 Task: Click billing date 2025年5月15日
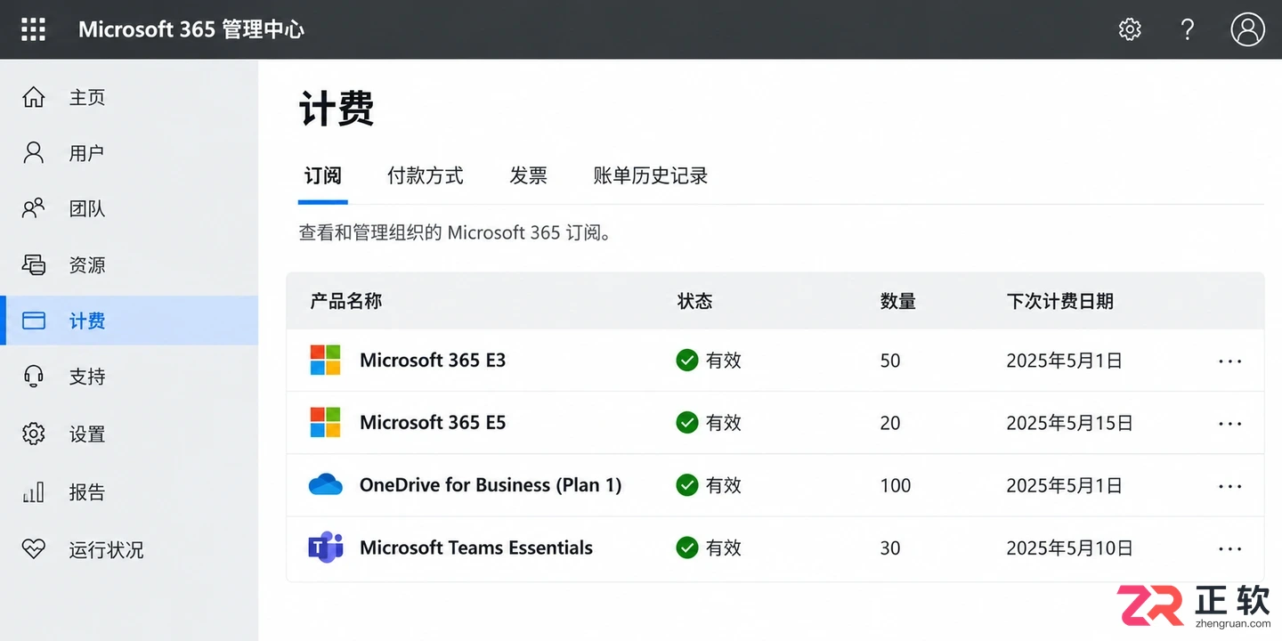pos(1069,423)
